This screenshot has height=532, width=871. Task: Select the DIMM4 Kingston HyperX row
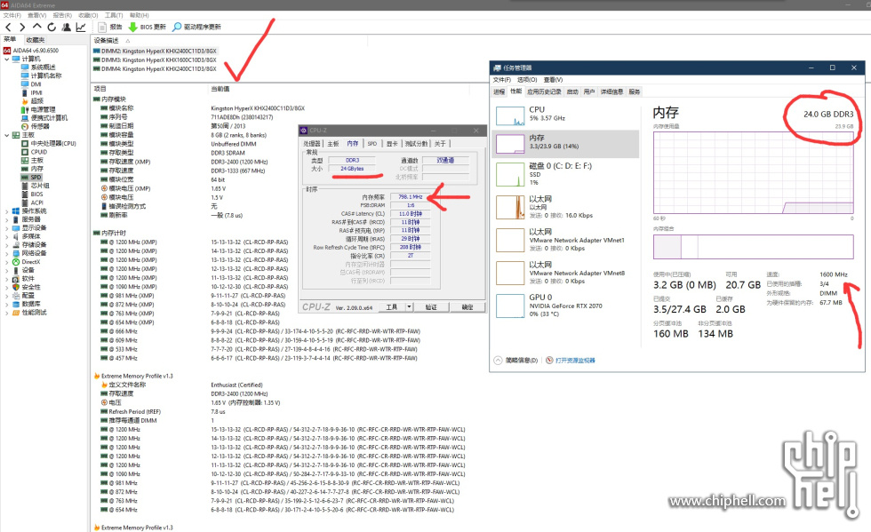[155, 69]
